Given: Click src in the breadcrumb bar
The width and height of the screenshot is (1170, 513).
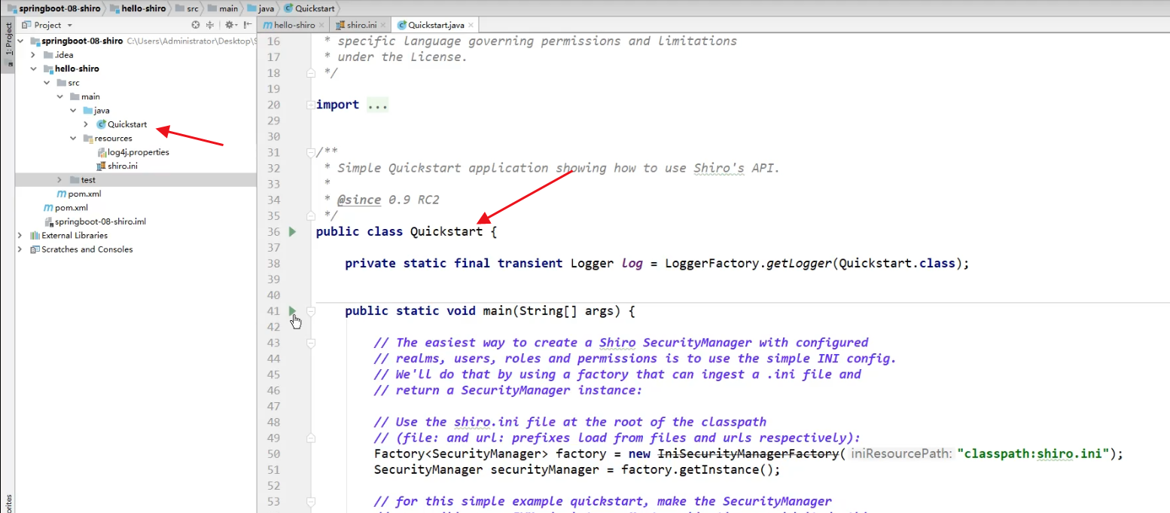Looking at the screenshot, I should (191, 8).
